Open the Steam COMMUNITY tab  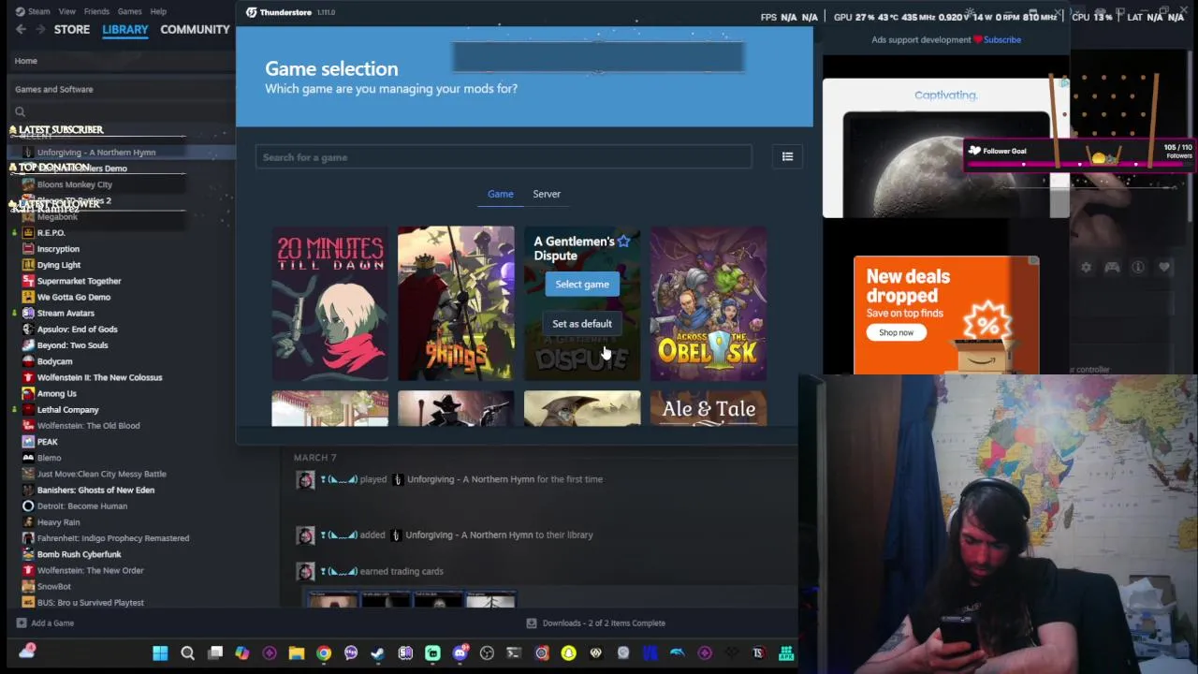point(195,29)
